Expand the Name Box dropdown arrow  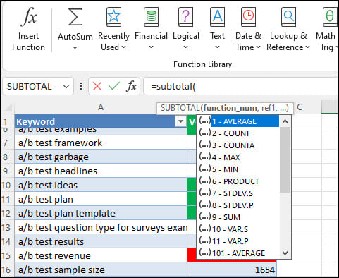[66, 87]
